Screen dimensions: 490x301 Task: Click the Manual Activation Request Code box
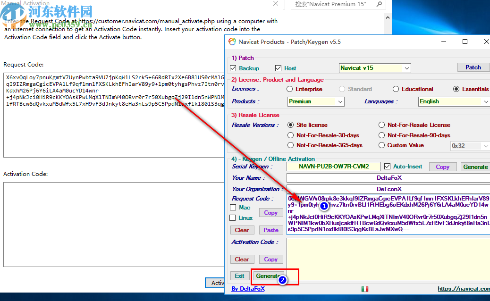pos(114,115)
